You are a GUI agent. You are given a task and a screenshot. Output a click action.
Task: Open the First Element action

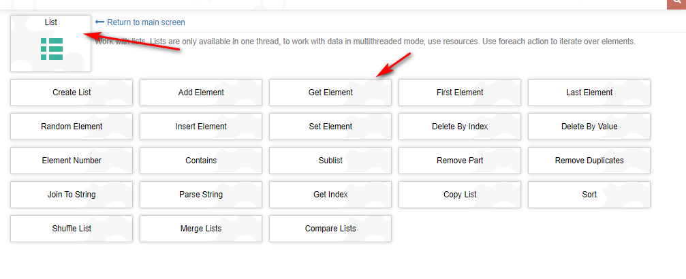[460, 93]
